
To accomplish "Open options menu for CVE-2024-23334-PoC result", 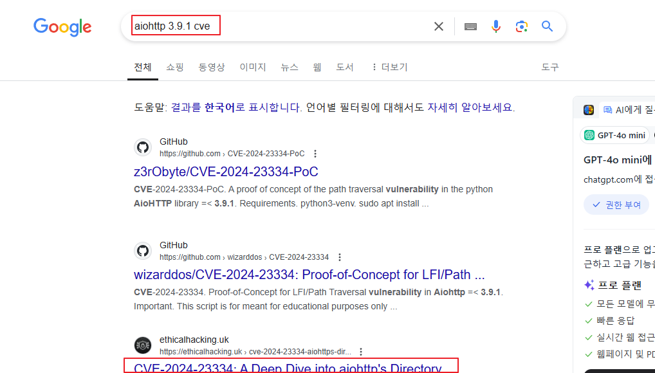I will pyautogui.click(x=315, y=154).
